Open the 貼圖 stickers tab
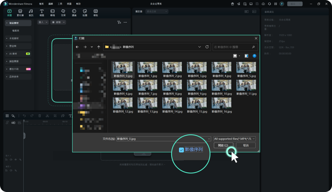 point(85,13)
